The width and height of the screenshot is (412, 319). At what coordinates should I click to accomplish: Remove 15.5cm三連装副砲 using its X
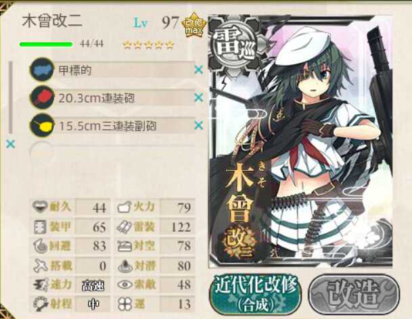(199, 126)
